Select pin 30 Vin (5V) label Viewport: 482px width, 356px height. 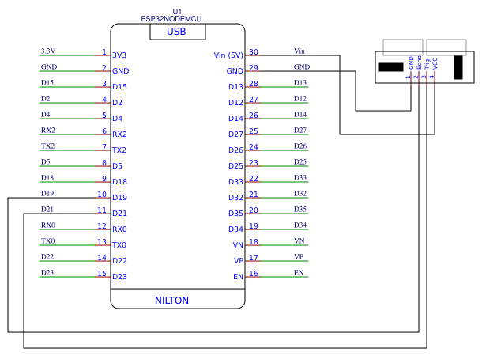point(228,55)
